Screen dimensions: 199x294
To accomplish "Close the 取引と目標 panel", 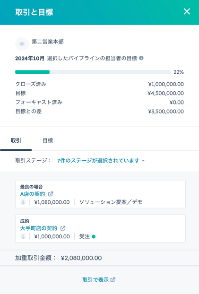I will tap(187, 11).
